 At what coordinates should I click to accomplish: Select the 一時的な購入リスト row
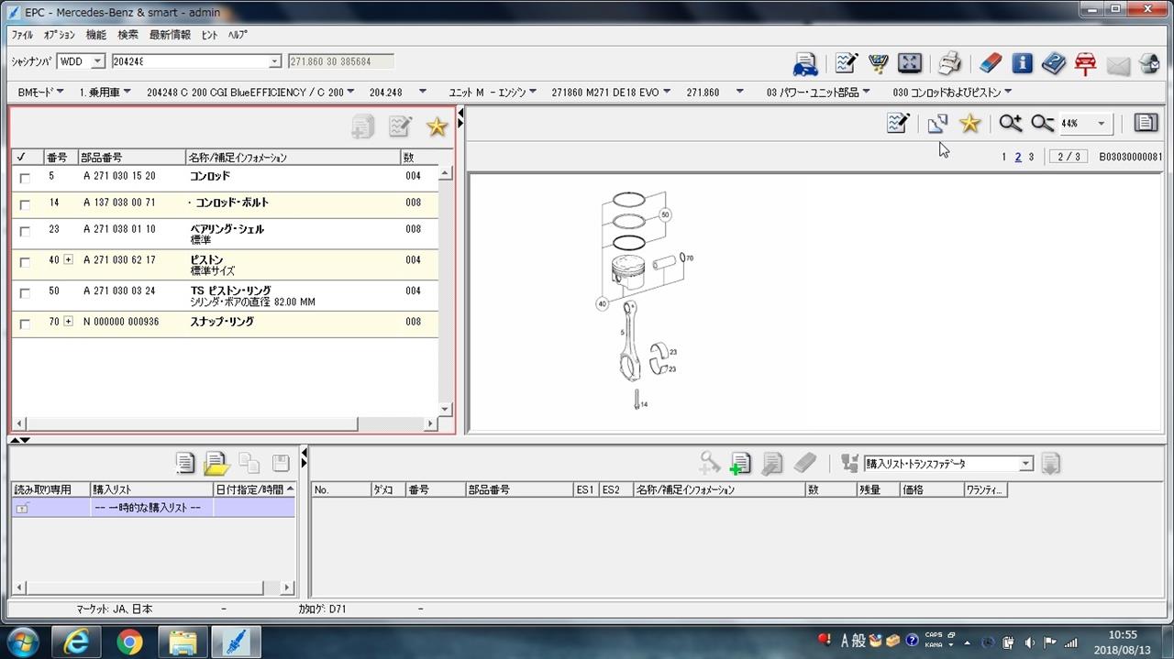(153, 508)
